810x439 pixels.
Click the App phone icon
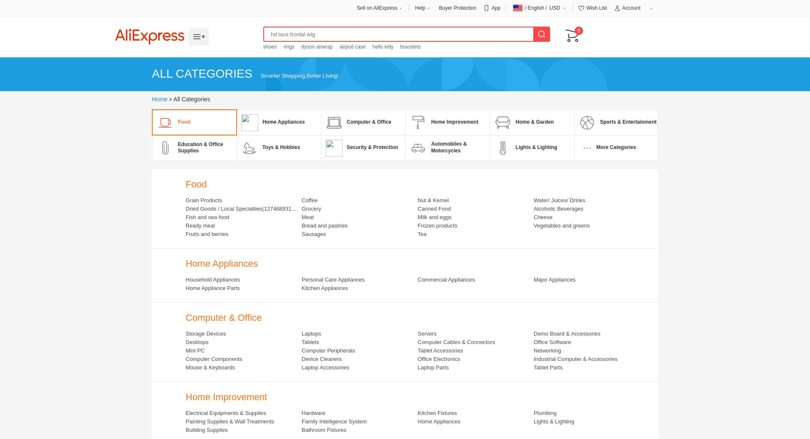(486, 8)
